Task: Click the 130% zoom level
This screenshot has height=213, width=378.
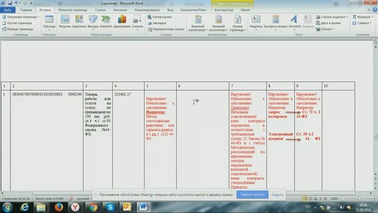Action: tap(334, 199)
